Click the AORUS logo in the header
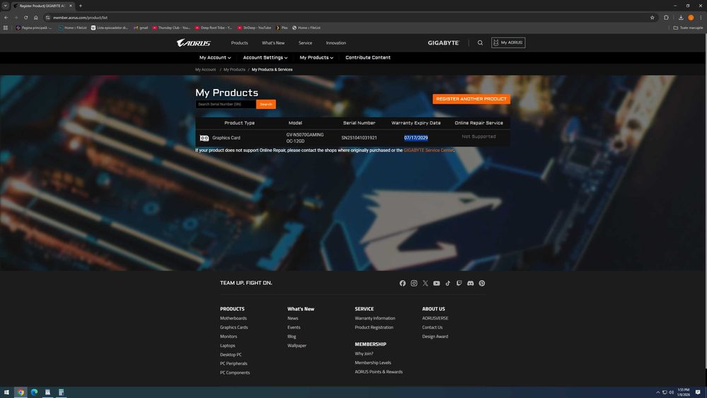Screen dimensions: 707x398 point(194,43)
